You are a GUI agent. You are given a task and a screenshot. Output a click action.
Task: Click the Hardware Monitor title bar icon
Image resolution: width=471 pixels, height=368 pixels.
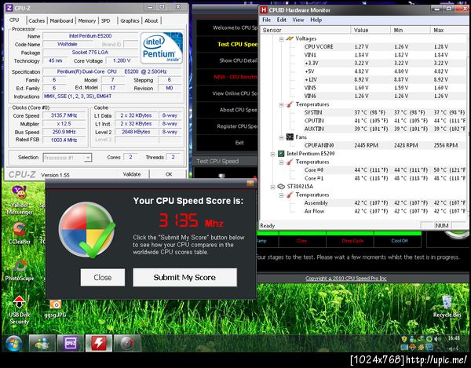coord(264,10)
